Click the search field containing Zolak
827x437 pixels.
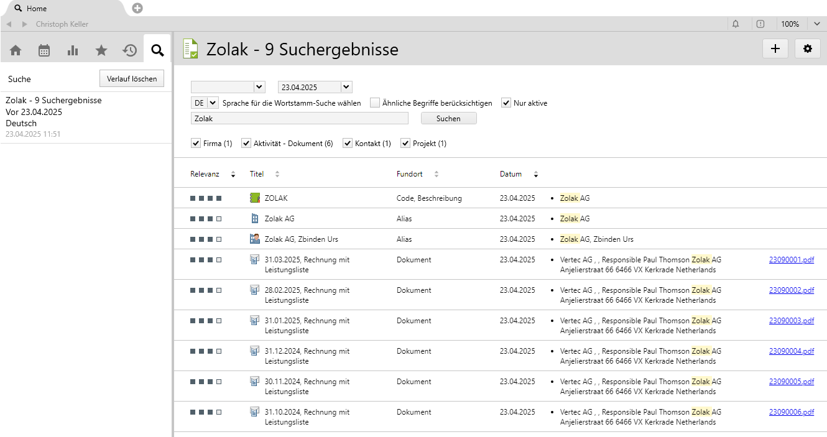point(299,118)
